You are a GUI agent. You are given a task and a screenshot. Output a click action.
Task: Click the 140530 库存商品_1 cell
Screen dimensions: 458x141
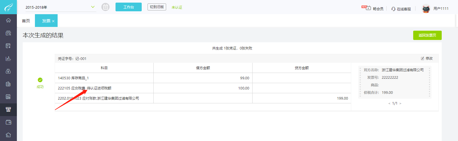pyautogui.click(x=104, y=78)
